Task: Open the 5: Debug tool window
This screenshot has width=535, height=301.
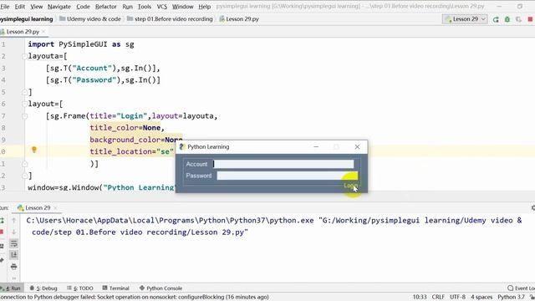Action: 43,288
